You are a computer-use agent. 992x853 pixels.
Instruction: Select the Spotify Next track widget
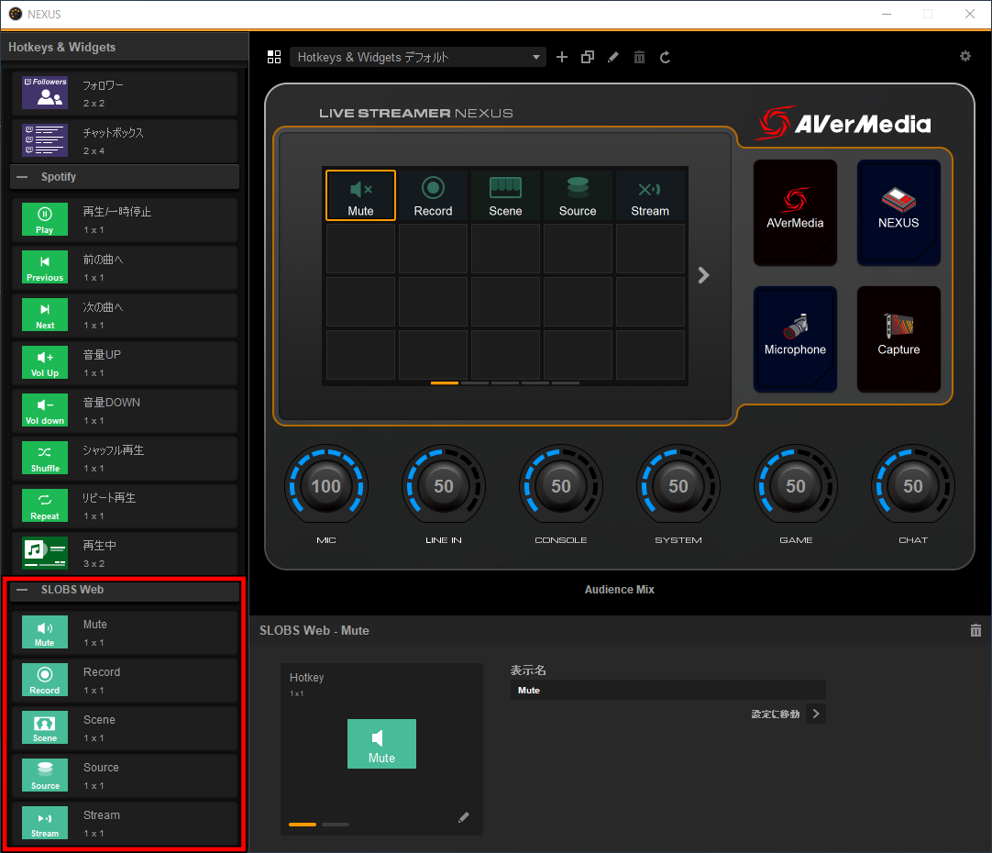click(x=125, y=316)
